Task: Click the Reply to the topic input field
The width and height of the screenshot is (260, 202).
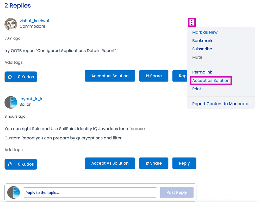Action: pos(90,193)
